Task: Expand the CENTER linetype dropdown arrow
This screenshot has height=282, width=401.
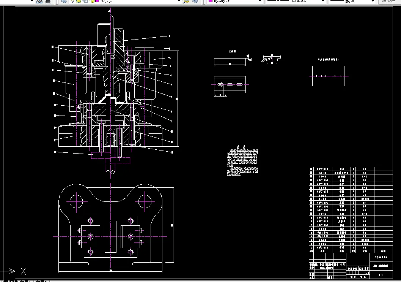Action: tap(323, 1)
